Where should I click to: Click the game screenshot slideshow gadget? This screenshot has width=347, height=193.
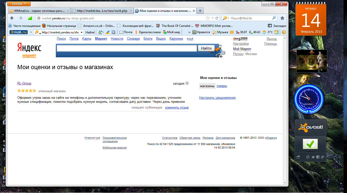[x=312, y=61]
